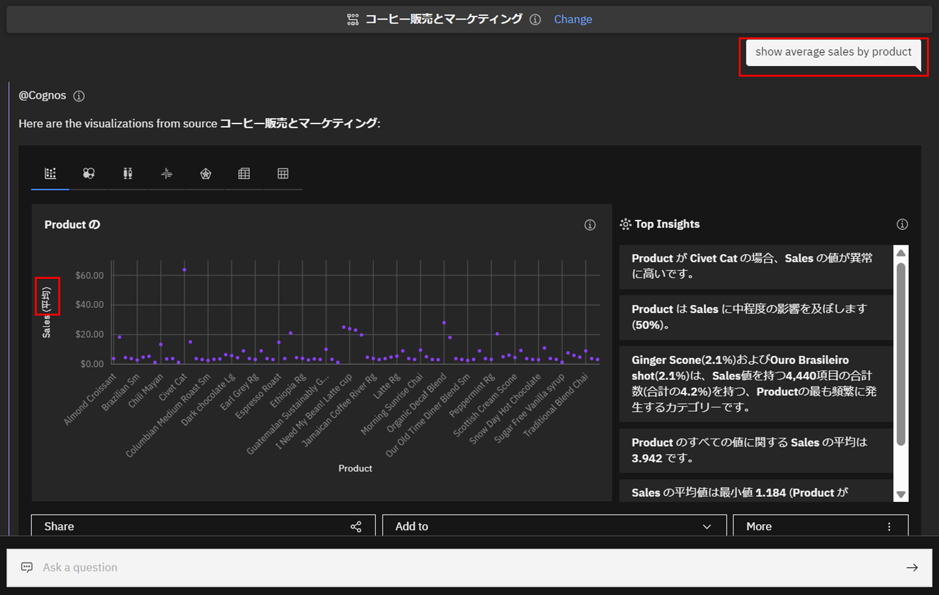Switch to the box plot visualization tab
This screenshot has height=595, width=939.
point(127,174)
